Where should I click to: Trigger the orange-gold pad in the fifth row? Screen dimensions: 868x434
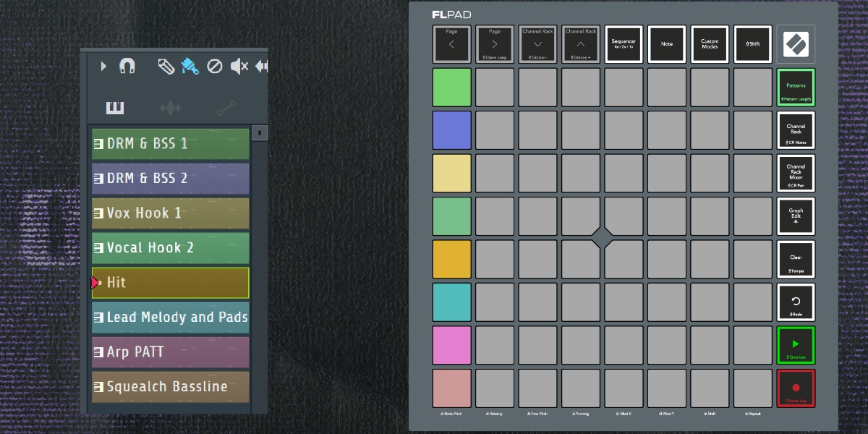[452, 260]
